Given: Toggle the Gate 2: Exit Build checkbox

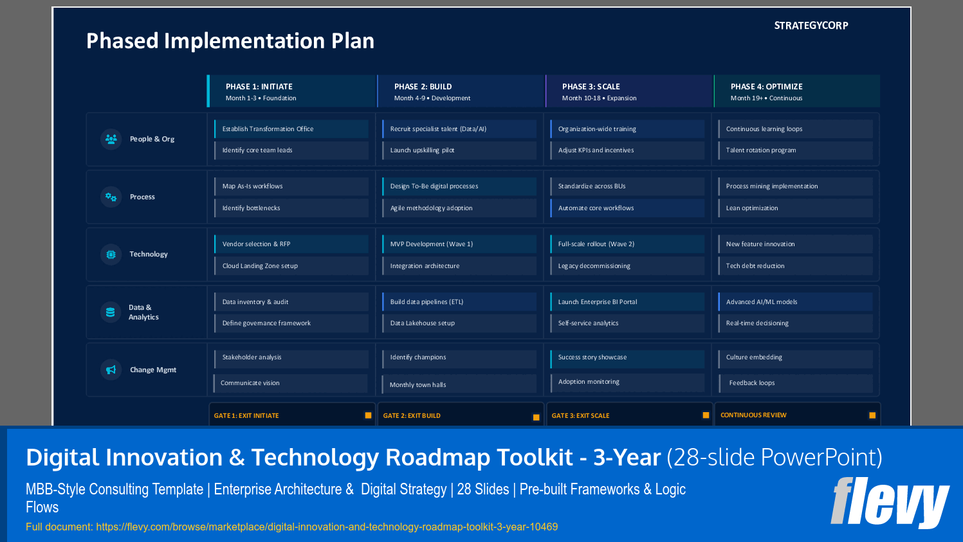Looking at the screenshot, I should point(536,416).
